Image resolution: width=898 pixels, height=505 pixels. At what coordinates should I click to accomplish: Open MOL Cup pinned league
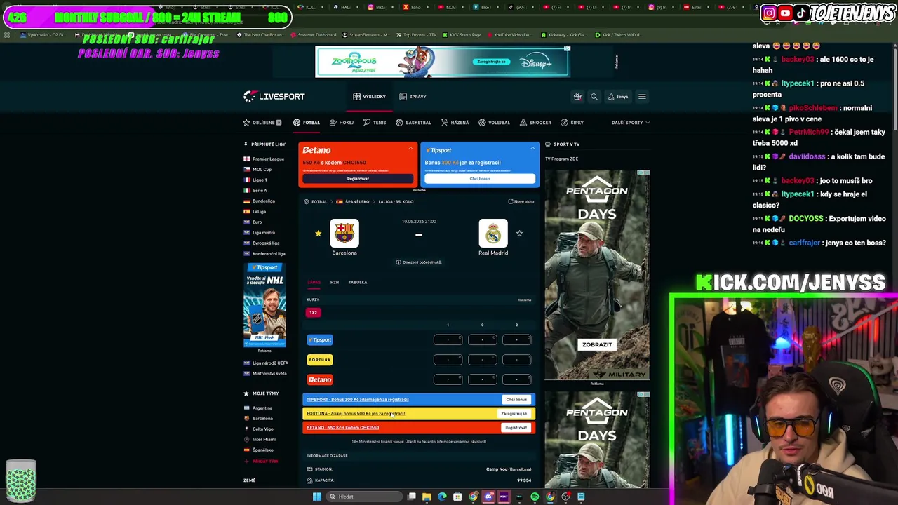click(257, 170)
